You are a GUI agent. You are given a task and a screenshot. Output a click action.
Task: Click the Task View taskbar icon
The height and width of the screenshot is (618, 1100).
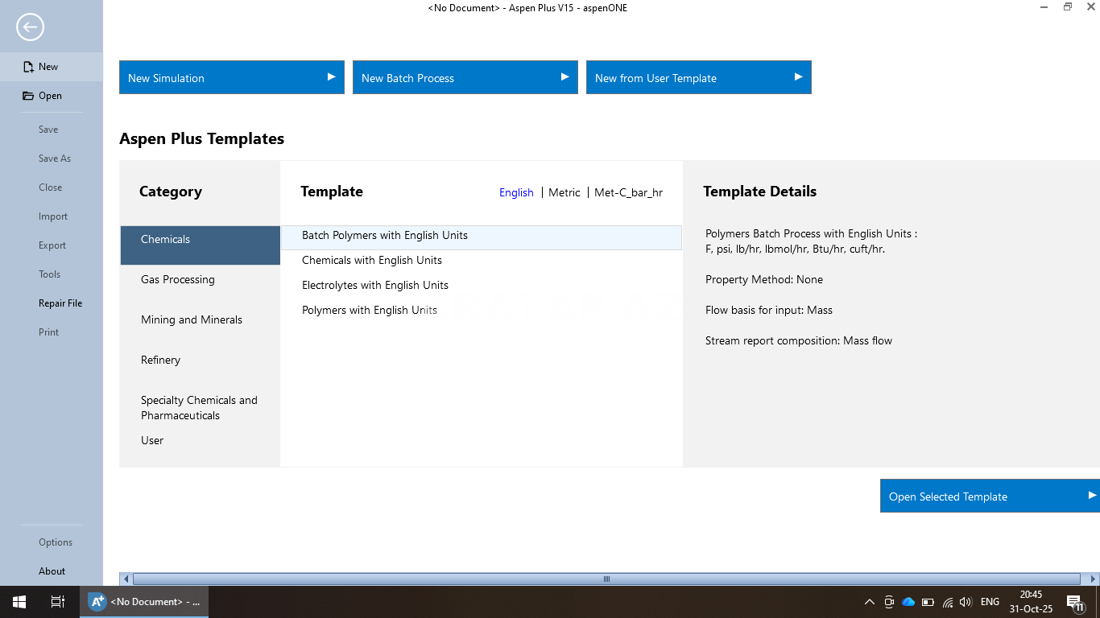point(57,601)
